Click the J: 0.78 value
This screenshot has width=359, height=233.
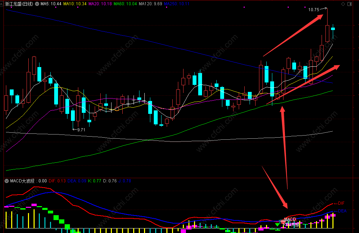(125, 181)
